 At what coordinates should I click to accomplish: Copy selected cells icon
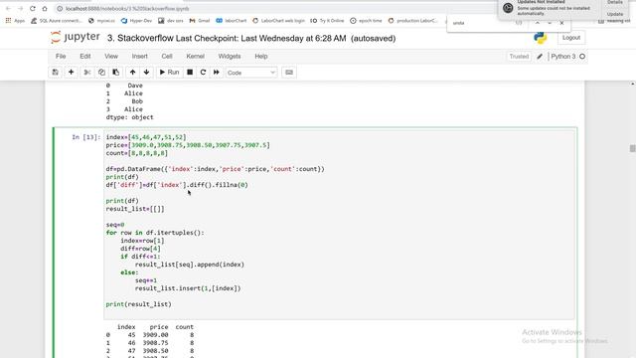pos(101,73)
